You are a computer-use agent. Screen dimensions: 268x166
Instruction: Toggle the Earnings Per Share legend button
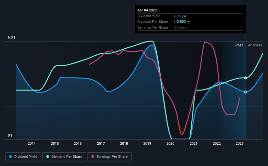(x=109, y=157)
